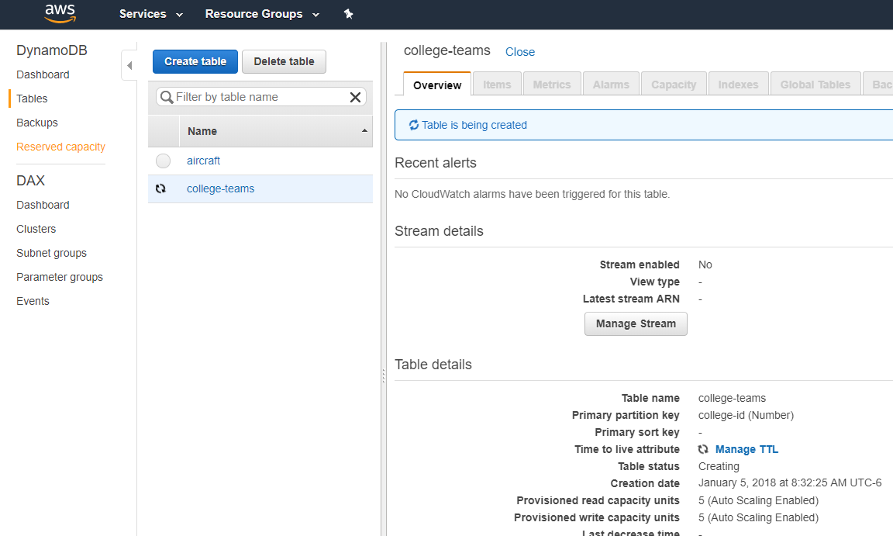Open the Global Tables tab
This screenshot has width=893, height=536.
[x=815, y=85]
